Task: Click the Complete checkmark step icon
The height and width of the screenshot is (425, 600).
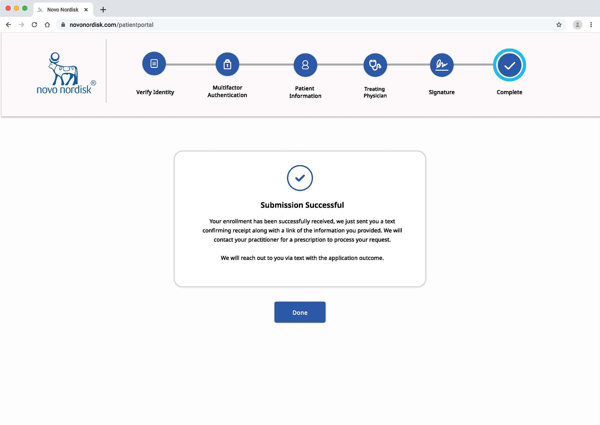Action: (x=509, y=65)
